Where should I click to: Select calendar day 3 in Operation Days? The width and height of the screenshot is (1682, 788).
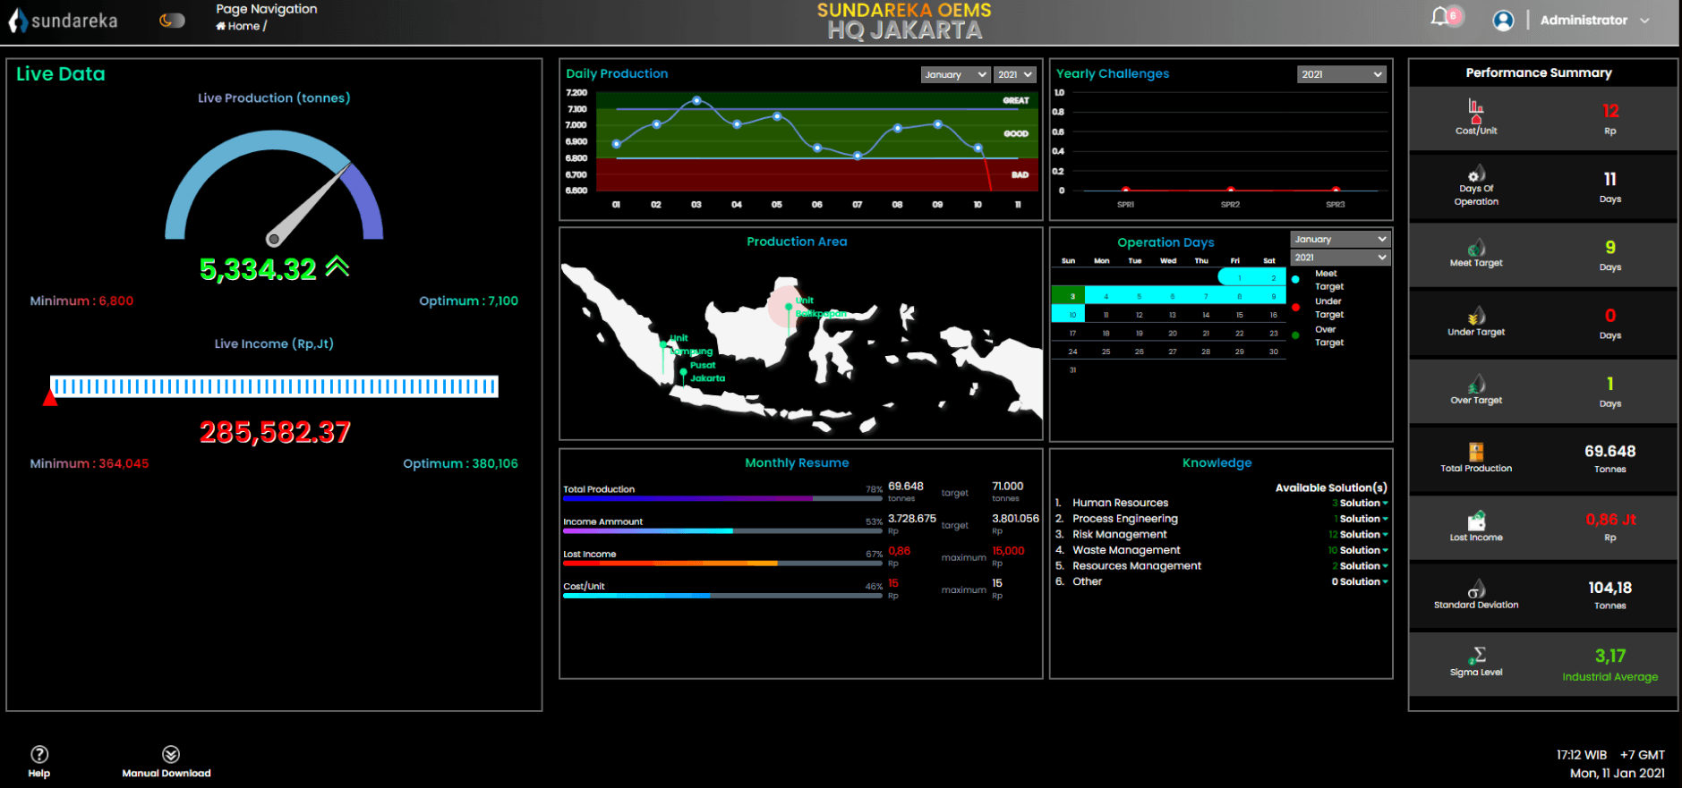(1069, 296)
